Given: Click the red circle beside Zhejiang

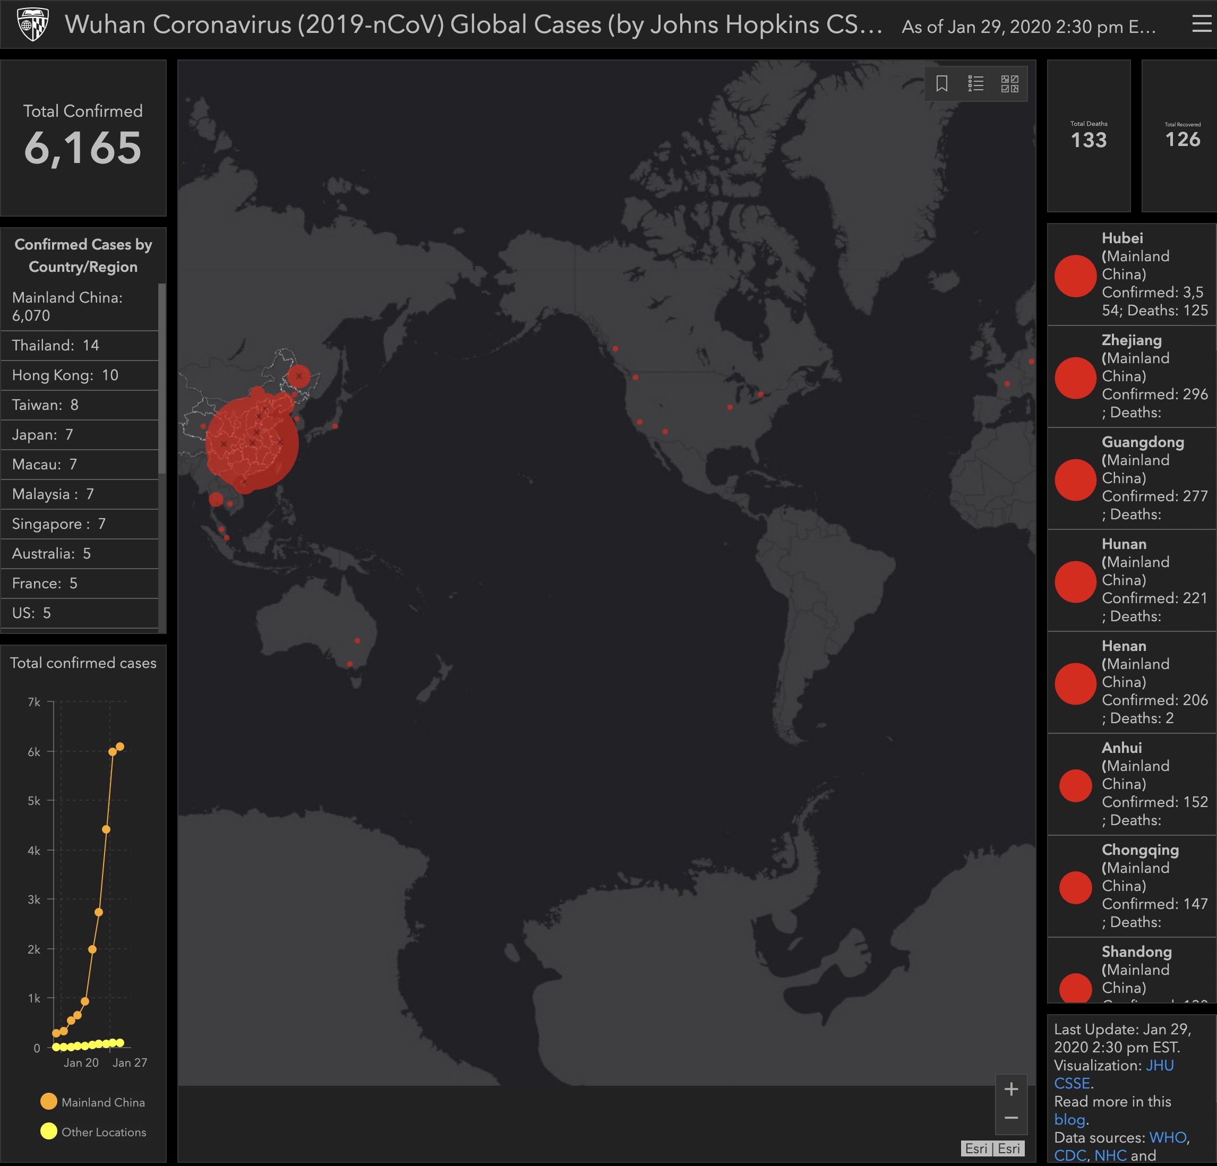Looking at the screenshot, I should point(1075,378).
